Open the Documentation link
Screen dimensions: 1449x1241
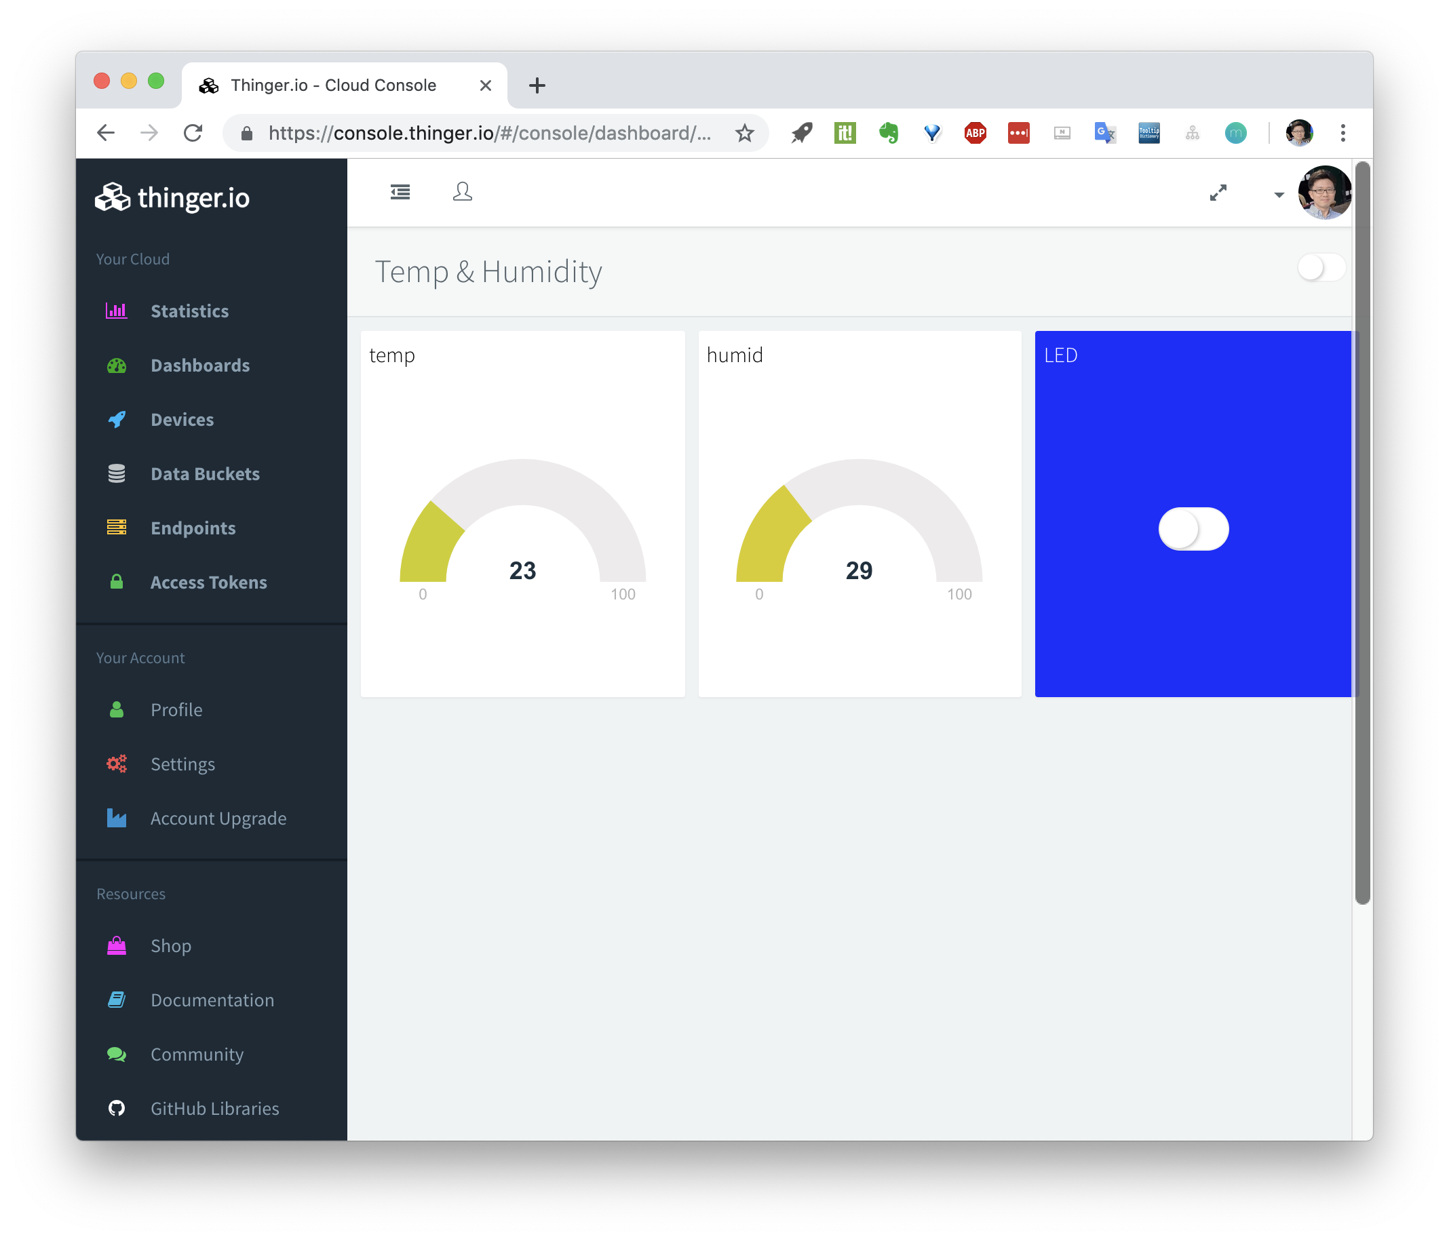211,1000
